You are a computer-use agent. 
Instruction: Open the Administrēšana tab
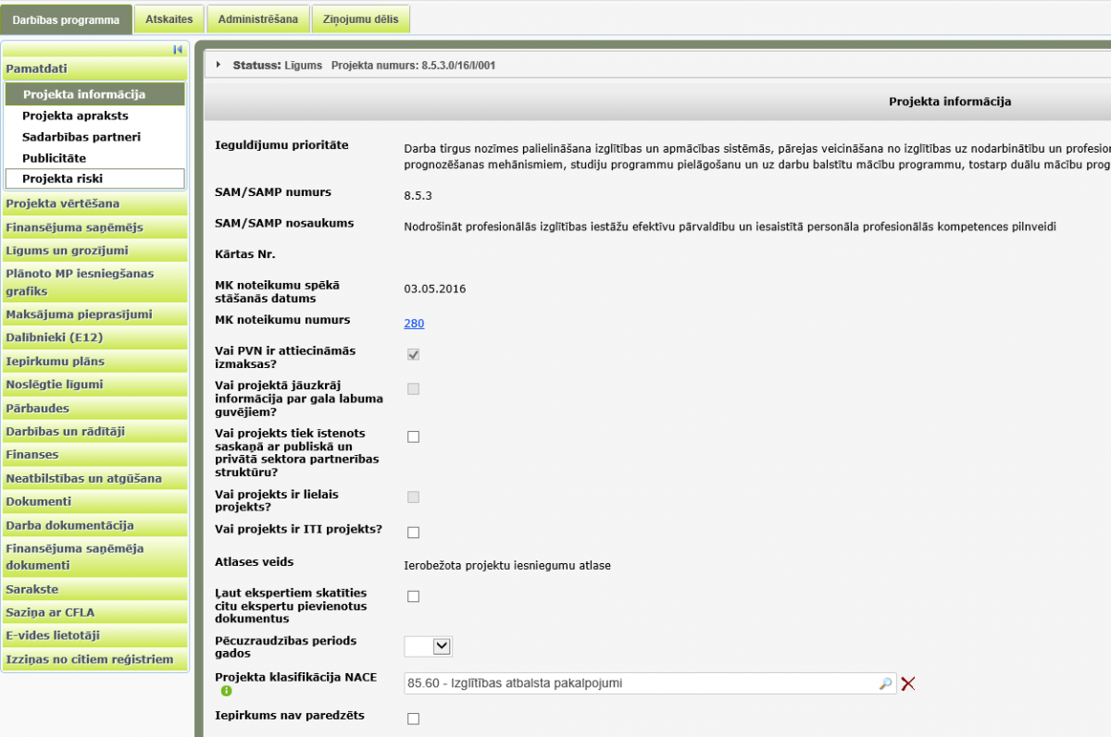[x=258, y=19]
